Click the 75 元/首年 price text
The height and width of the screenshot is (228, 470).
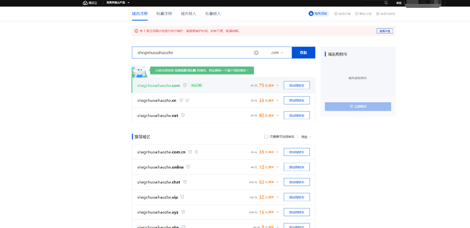coord(266,85)
